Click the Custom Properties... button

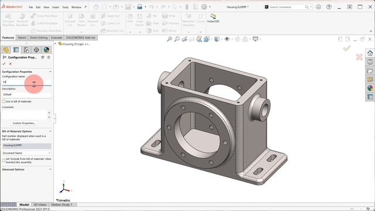coord(24,123)
